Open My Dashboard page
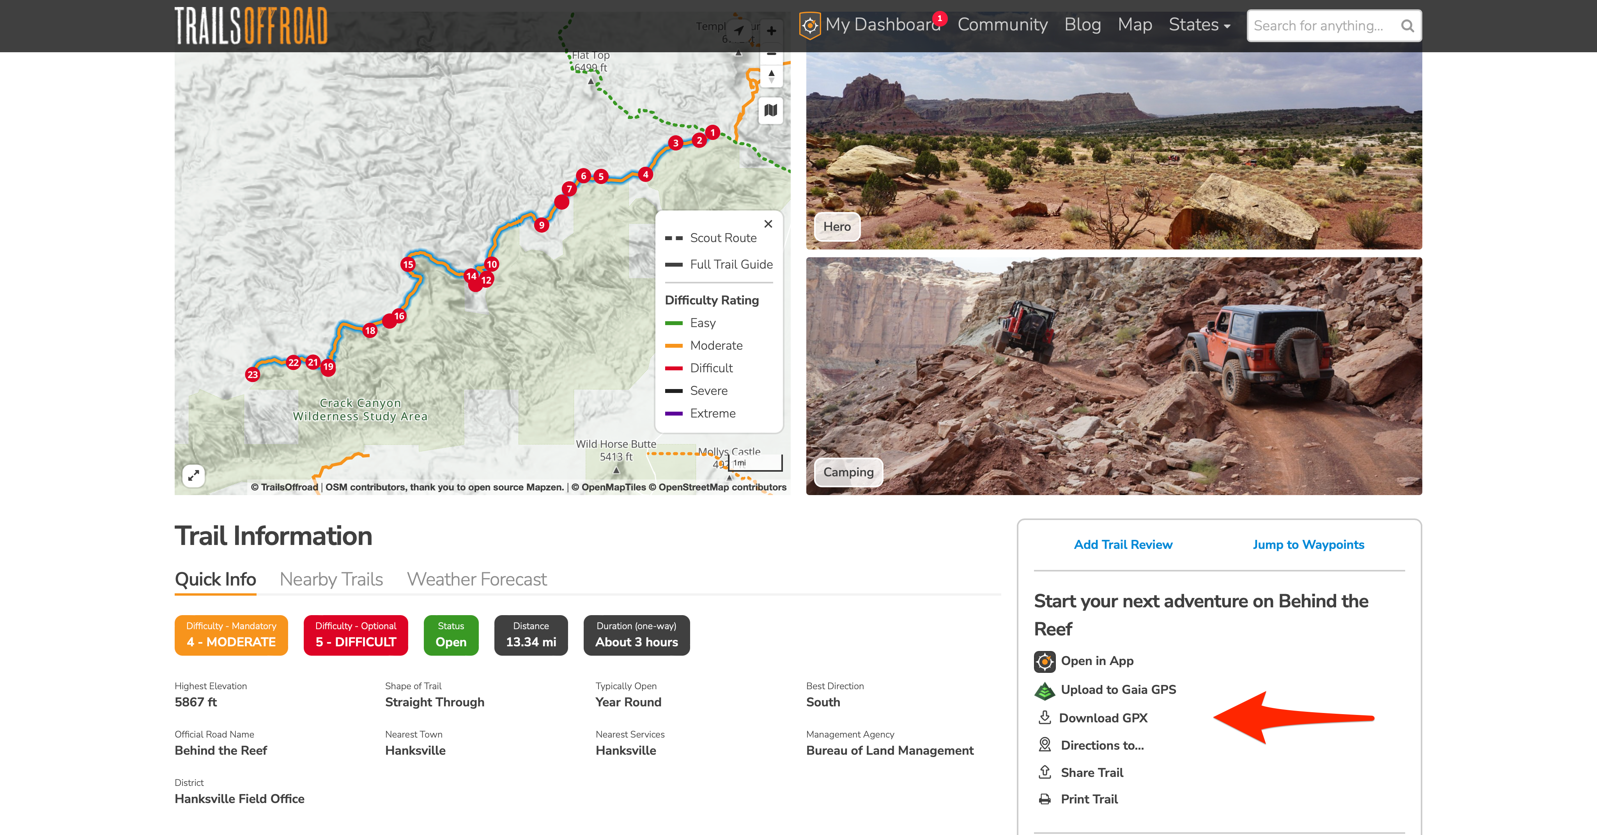 pyautogui.click(x=883, y=25)
